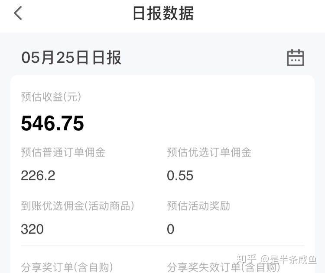This screenshot has width=325, height=273.
Task: Click the 日报数据 page title
Action: [162, 13]
